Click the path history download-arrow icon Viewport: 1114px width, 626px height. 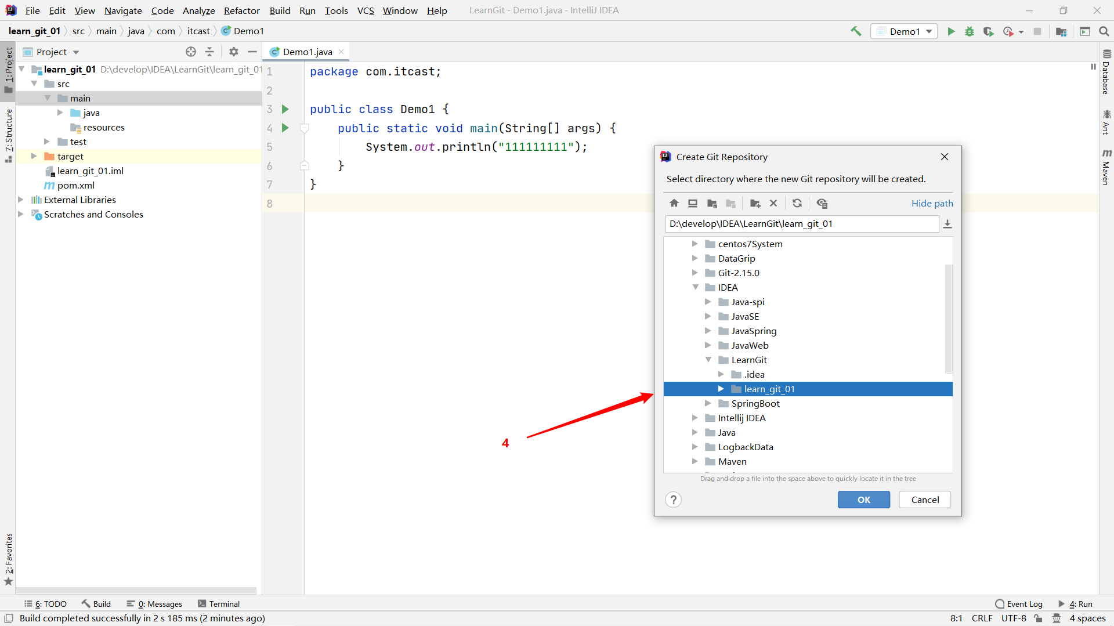(x=947, y=224)
